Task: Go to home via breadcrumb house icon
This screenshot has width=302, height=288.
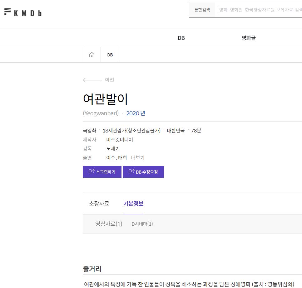Action: [x=92, y=55]
